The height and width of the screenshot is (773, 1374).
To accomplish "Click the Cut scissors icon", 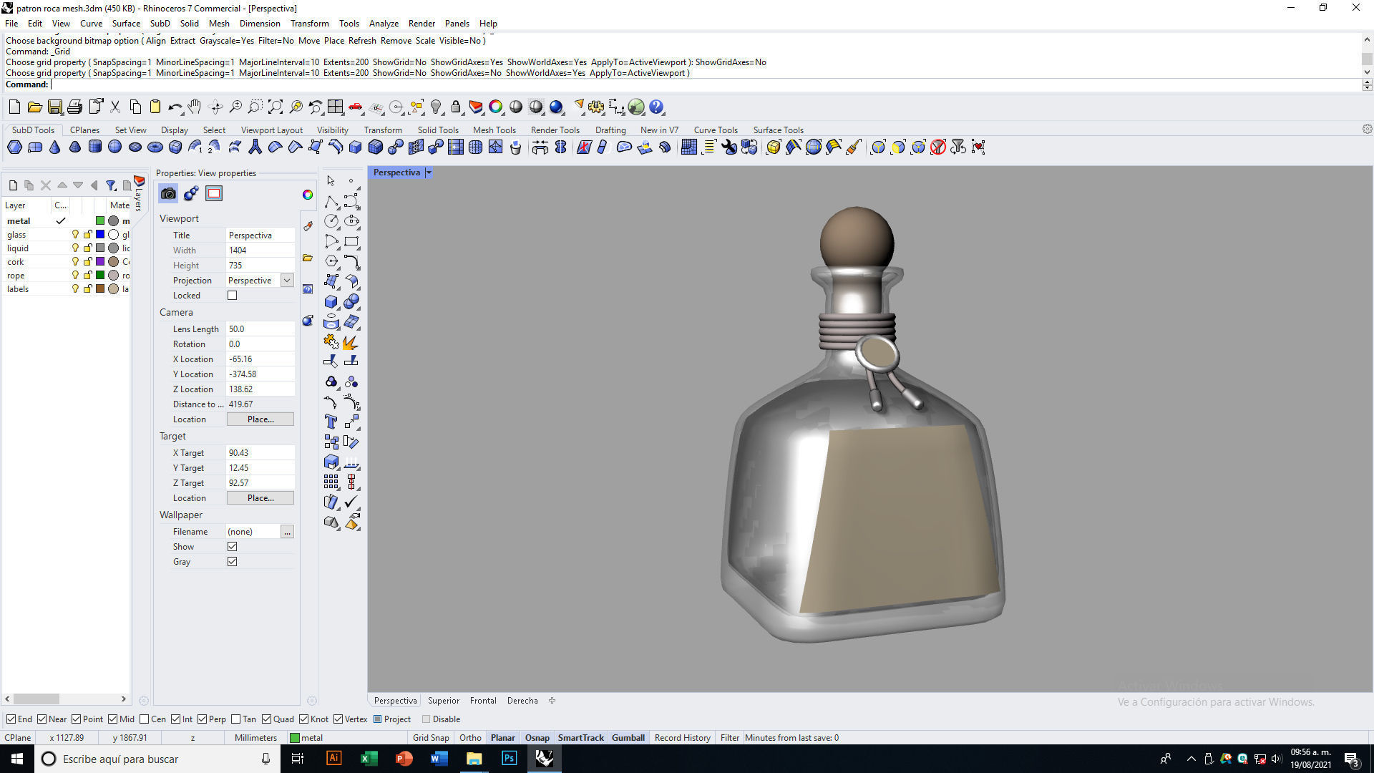I will pos(114,107).
